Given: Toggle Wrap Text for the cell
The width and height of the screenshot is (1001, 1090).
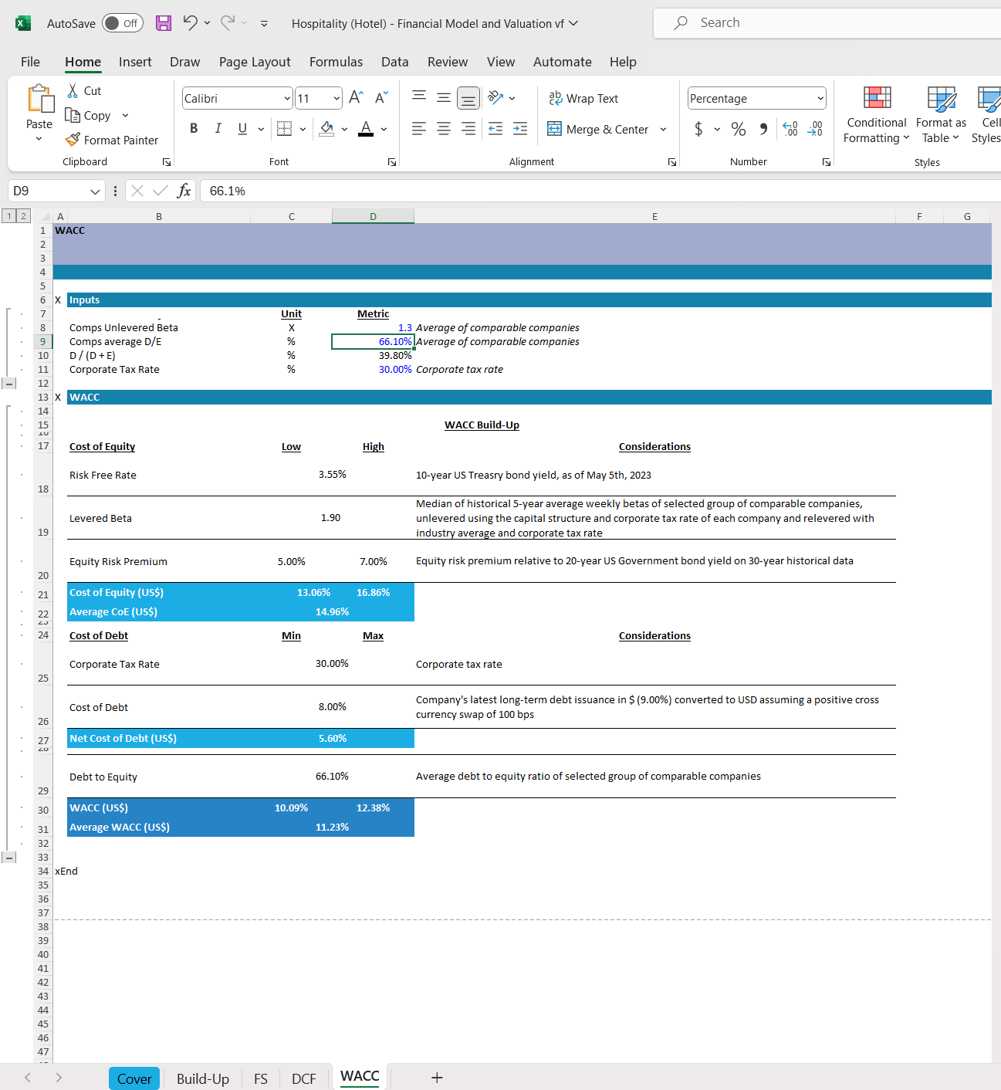Looking at the screenshot, I should click(x=583, y=98).
